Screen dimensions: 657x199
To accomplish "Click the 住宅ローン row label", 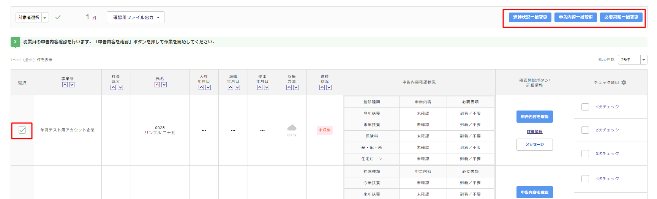I will coord(371,159).
